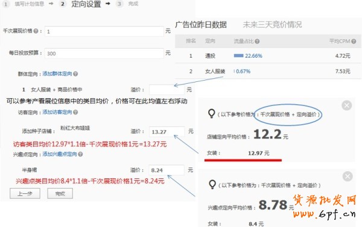The image size is (362, 227).
Task: Click the 12.2 average price value
Action: point(267,134)
